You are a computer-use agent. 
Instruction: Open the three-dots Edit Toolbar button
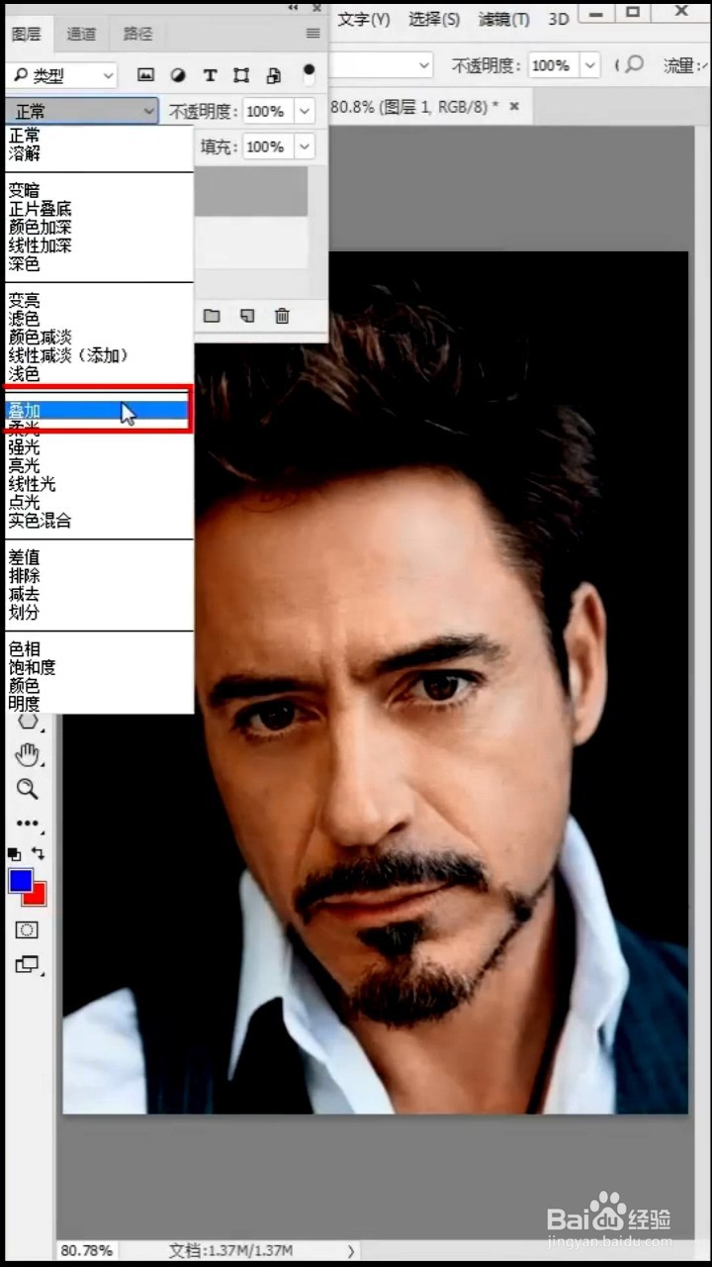coord(27,823)
